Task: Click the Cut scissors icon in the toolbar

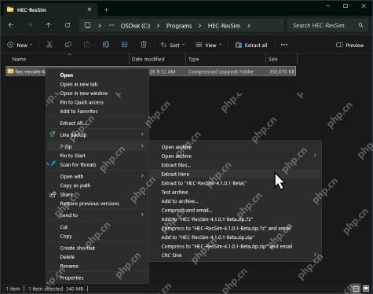Action: [x=49, y=45]
